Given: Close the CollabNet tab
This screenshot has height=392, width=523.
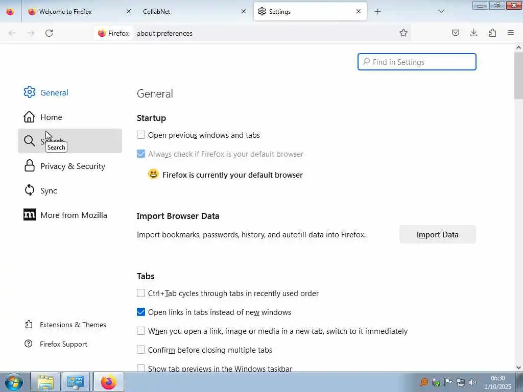Looking at the screenshot, I should coord(244,11).
